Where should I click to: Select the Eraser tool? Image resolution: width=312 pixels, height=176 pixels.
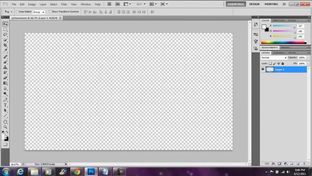(x=5, y=78)
